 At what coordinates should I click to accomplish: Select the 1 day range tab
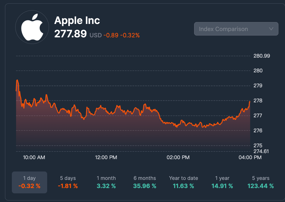[30, 182]
